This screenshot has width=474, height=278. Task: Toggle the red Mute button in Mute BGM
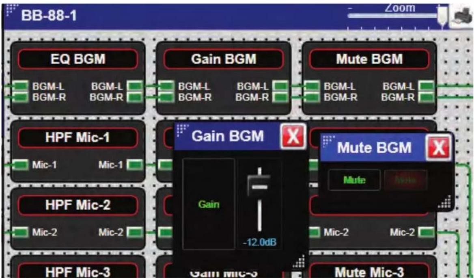406,180
